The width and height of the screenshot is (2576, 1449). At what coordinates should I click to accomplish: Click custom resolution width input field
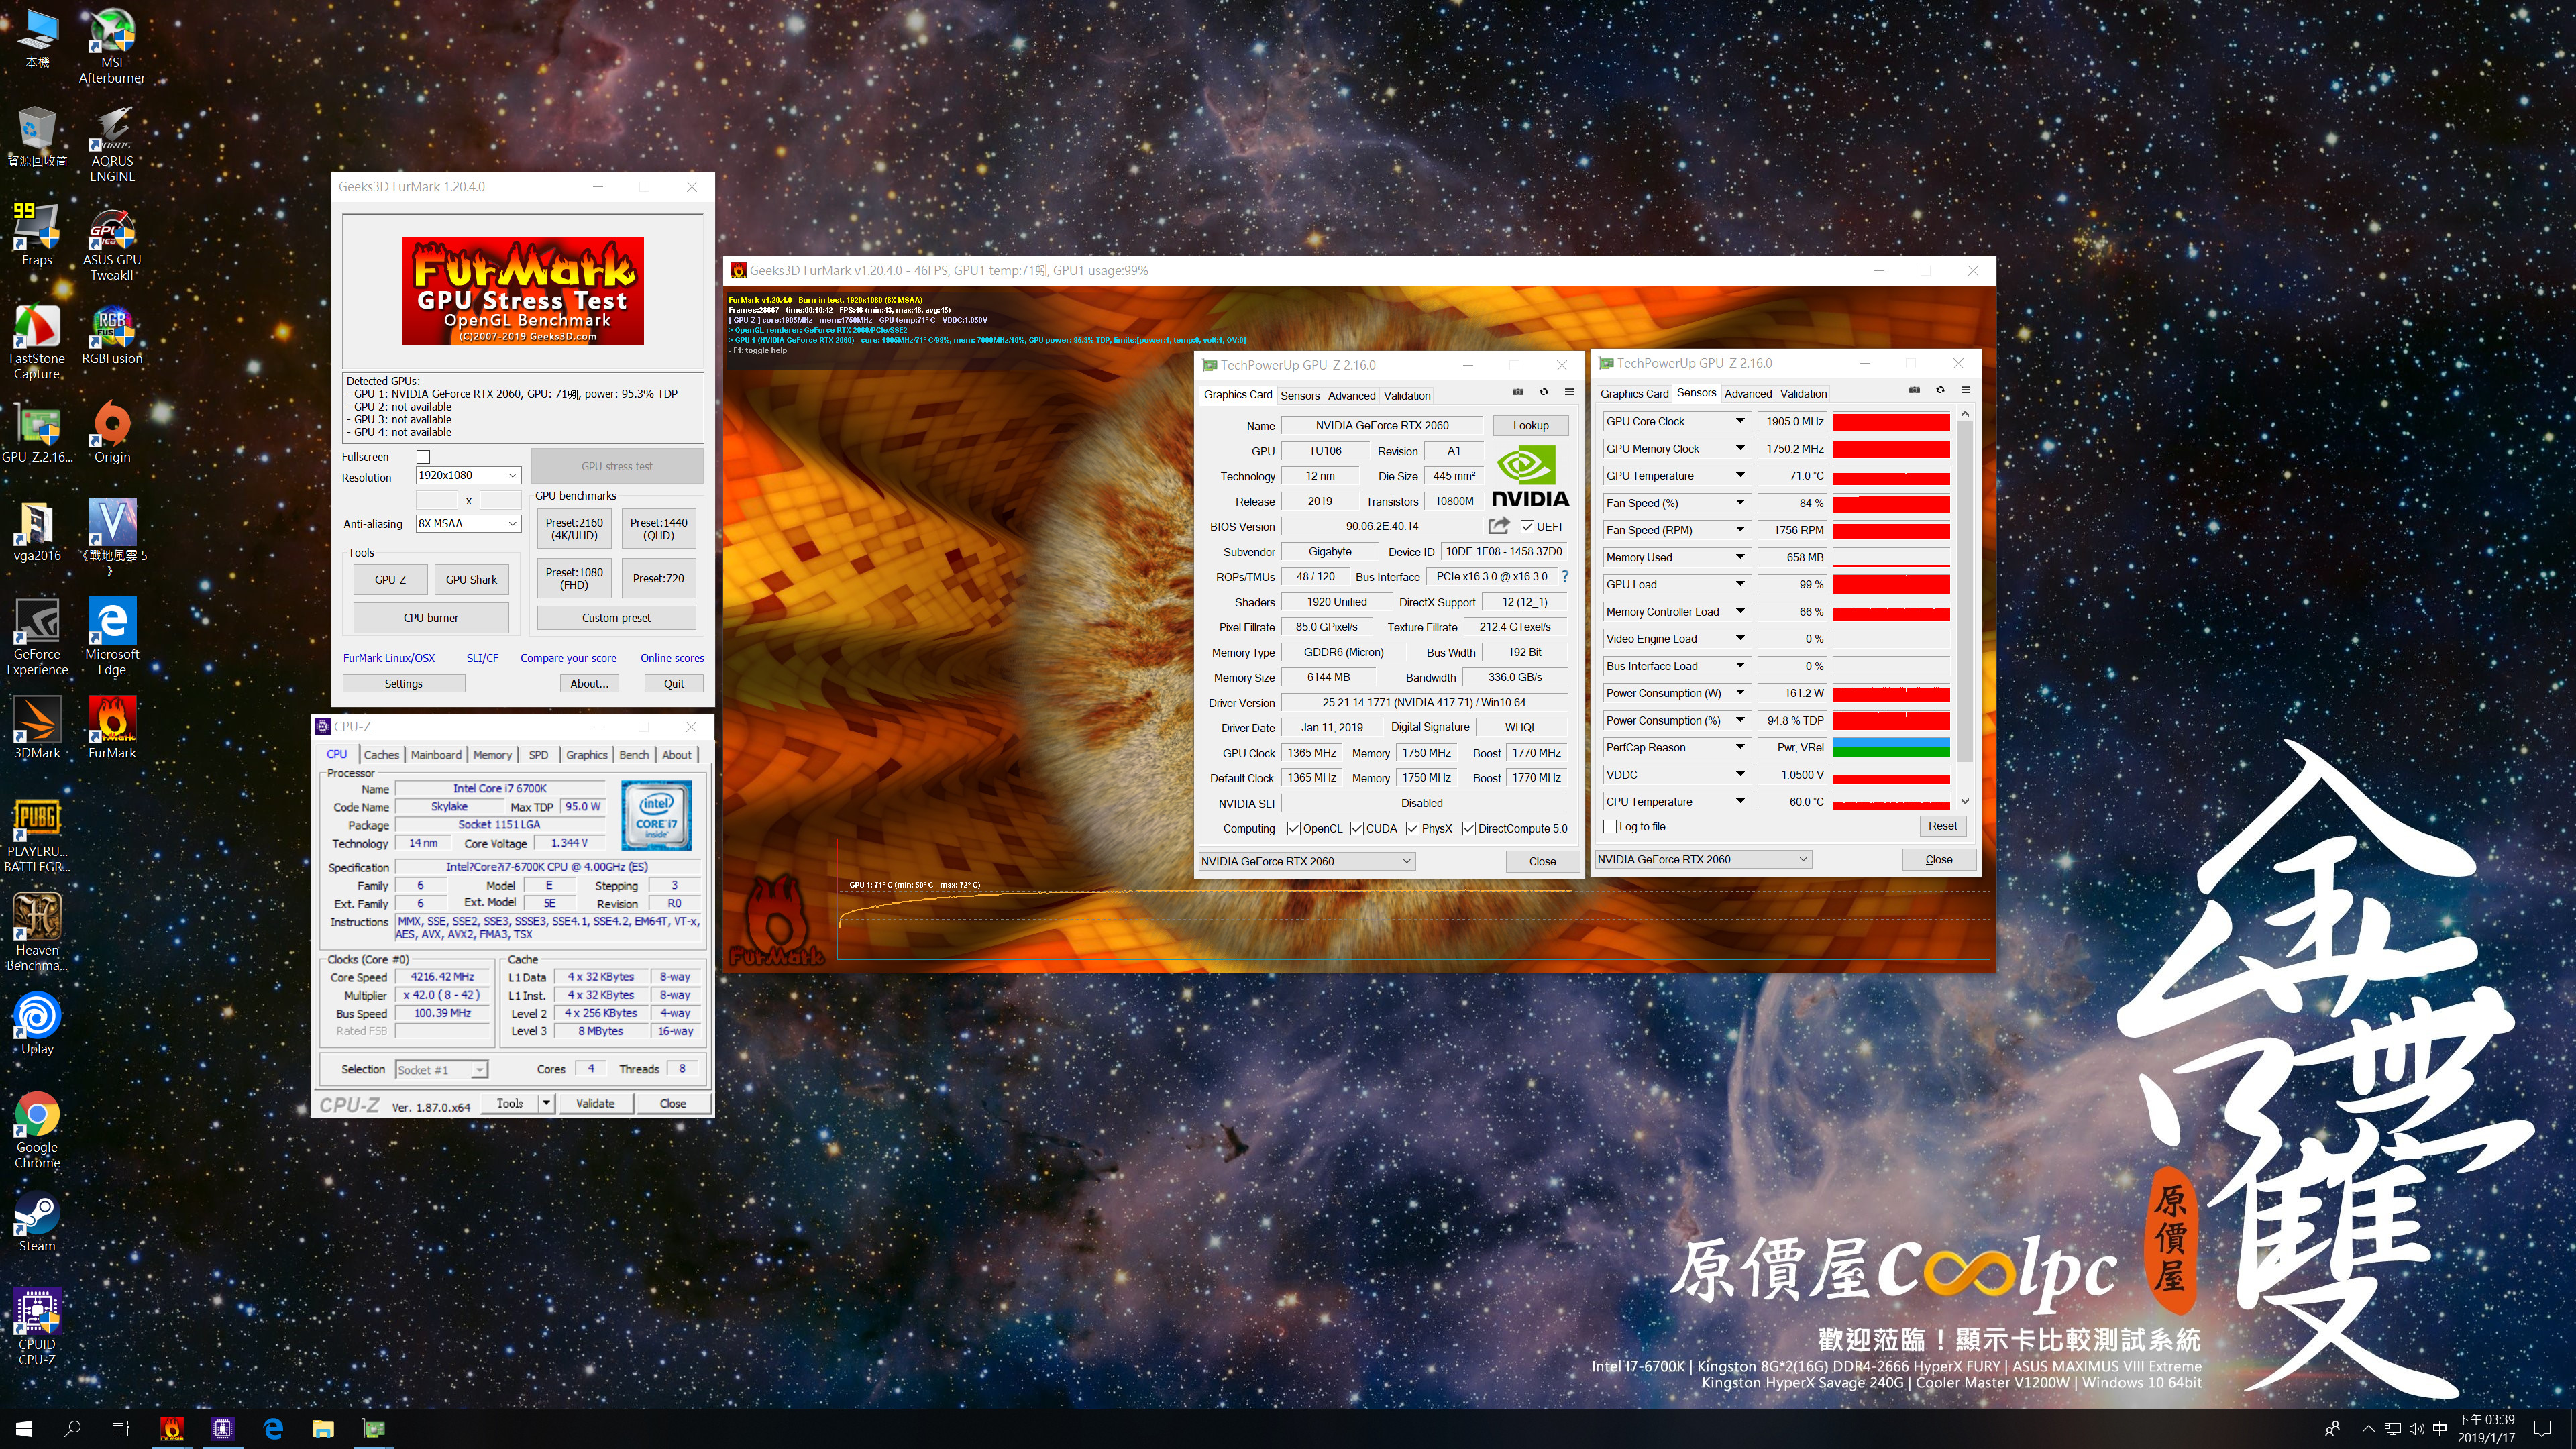point(436,500)
